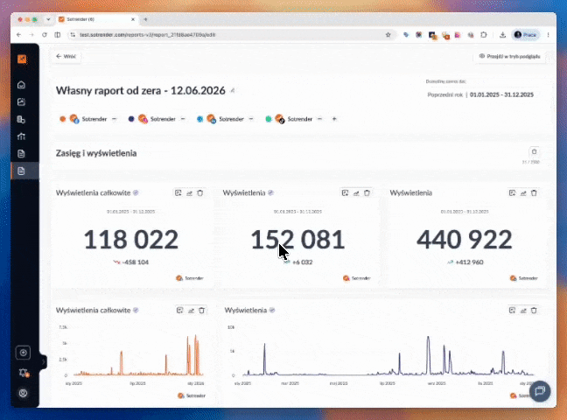The width and height of the screenshot is (567, 420).
Task: Remove the first Sotrender profile with minus
Action: pos(115,119)
